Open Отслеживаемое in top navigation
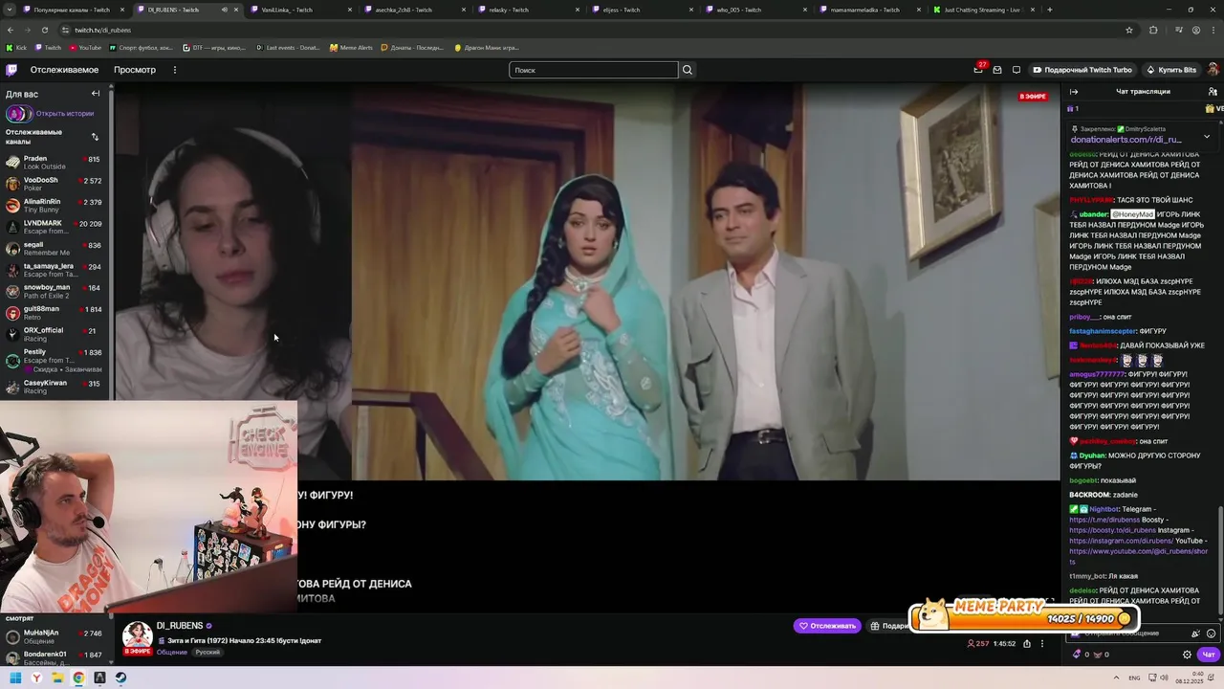 pyautogui.click(x=64, y=70)
